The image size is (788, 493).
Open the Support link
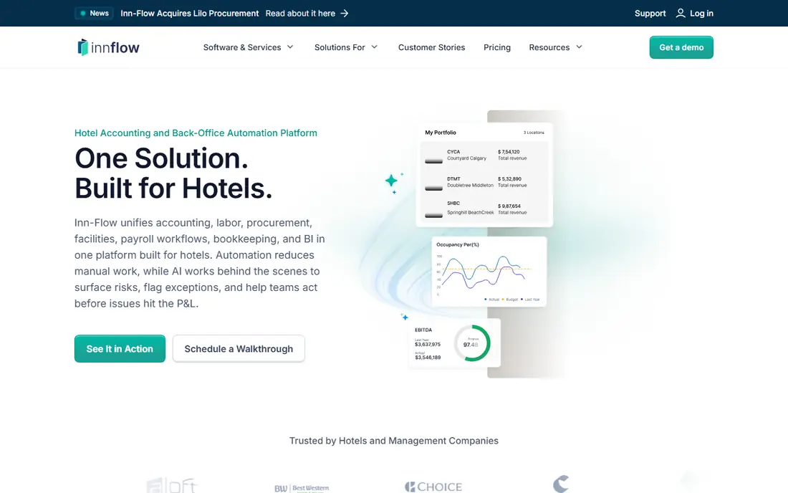point(650,13)
